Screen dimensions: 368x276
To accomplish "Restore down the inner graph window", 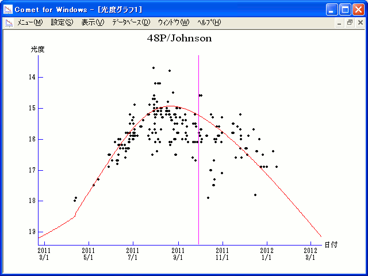I will 350,22.
